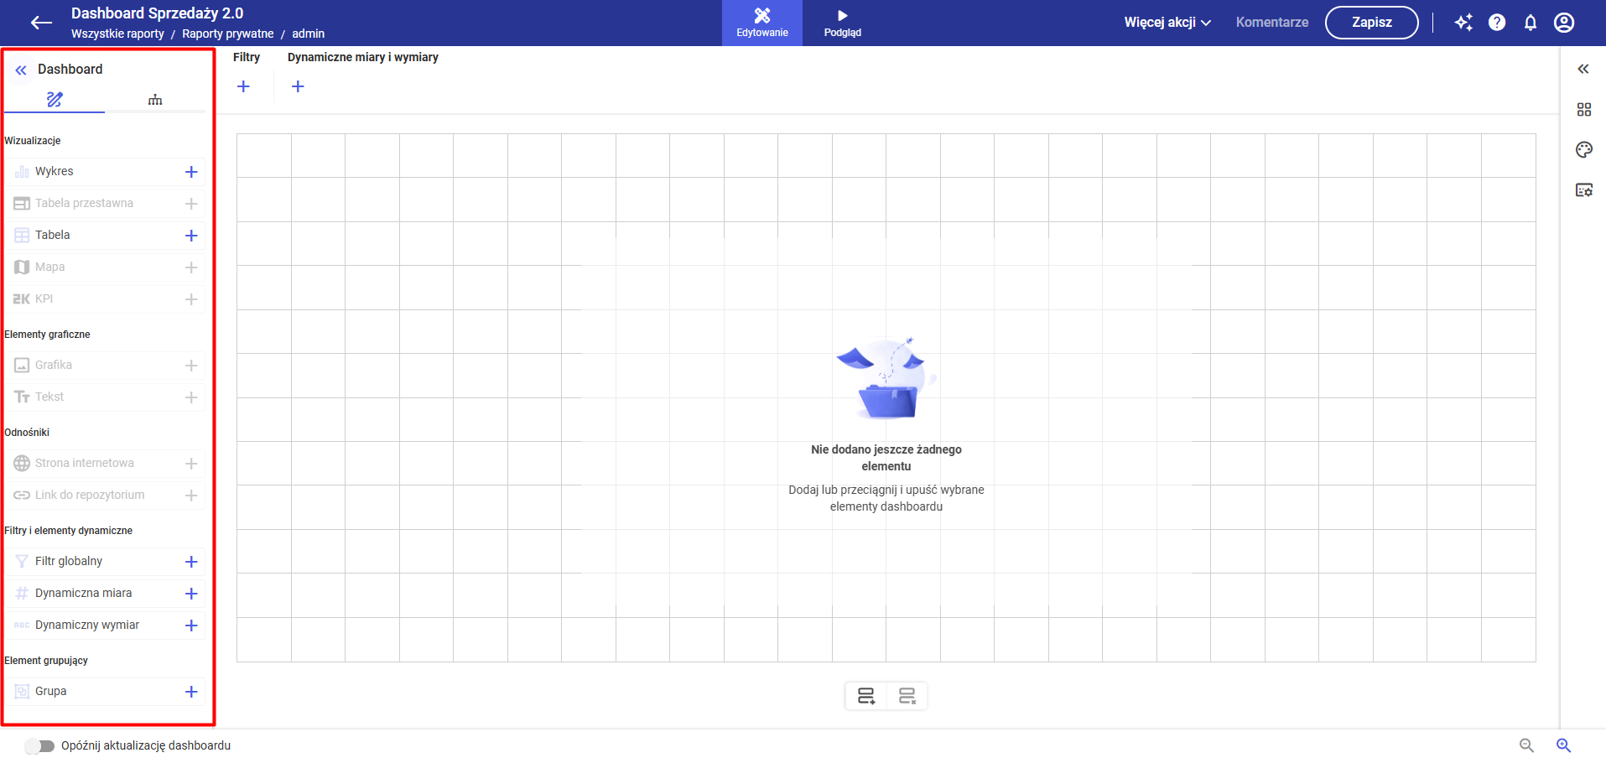Screen dimensions: 1606x763
Task: Switch to Edytowanie mode
Action: point(762,23)
